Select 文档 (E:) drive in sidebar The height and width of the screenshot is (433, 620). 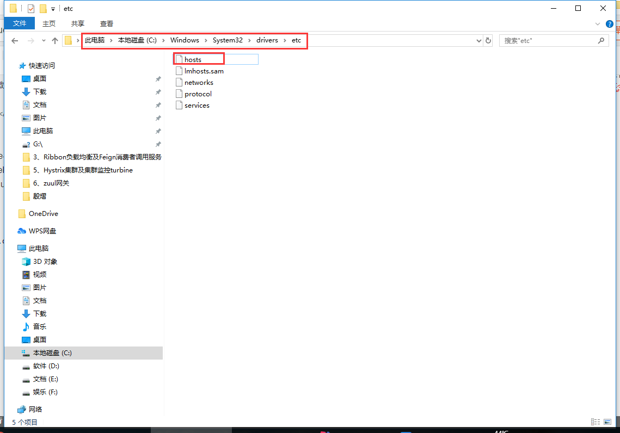[x=46, y=379]
